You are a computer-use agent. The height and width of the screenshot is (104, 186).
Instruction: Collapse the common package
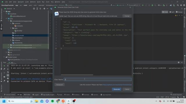[x=11, y=23]
